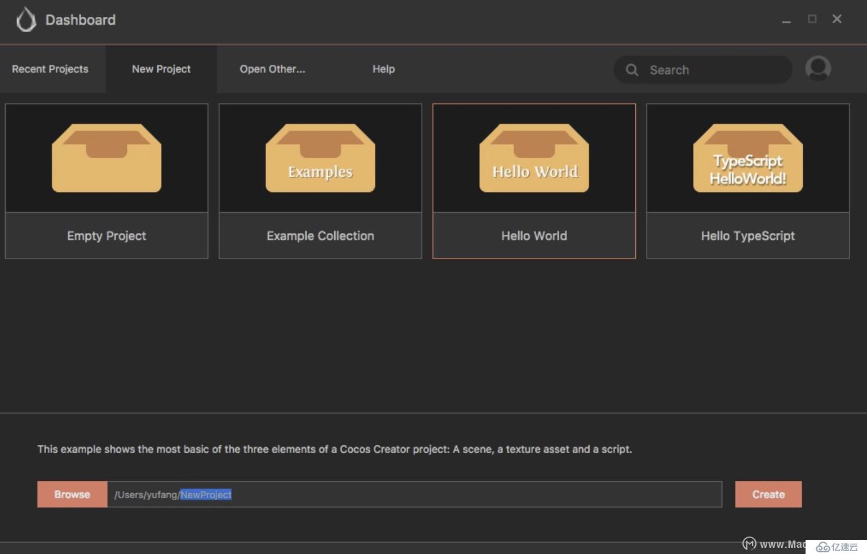
Task: Click the search magnifier icon
Action: [632, 70]
